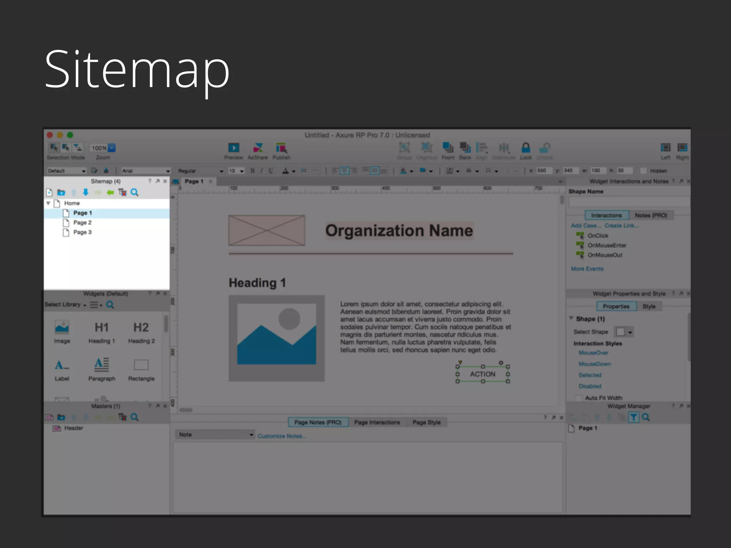Select the Paragraph widget
This screenshot has width=731, height=548.
[x=102, y=369]
